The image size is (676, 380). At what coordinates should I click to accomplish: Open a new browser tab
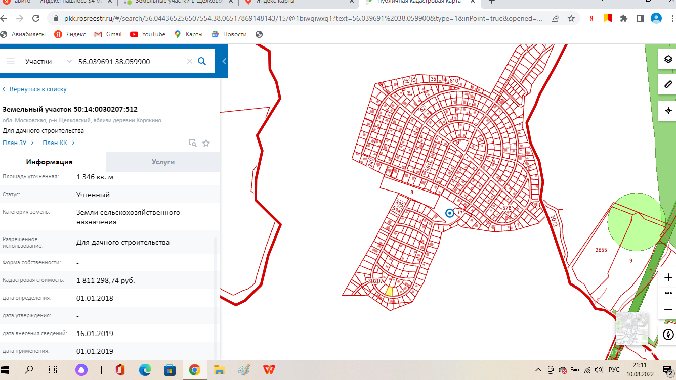pyautogui.click(x=491, y=2)
